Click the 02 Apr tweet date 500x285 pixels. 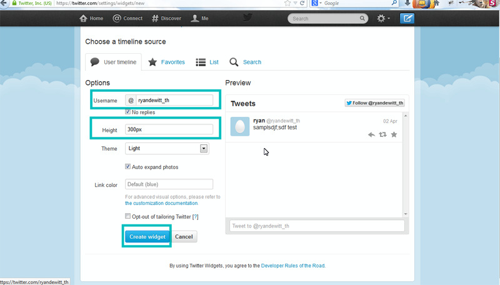tap(390, 121)
